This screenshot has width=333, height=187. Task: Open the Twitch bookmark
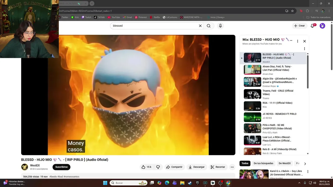click(x=86, y=17)
